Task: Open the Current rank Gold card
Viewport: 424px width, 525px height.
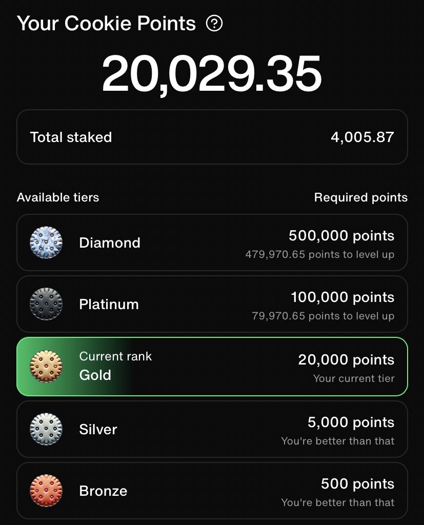Action: pyautogui.click(x=212, y=367)
